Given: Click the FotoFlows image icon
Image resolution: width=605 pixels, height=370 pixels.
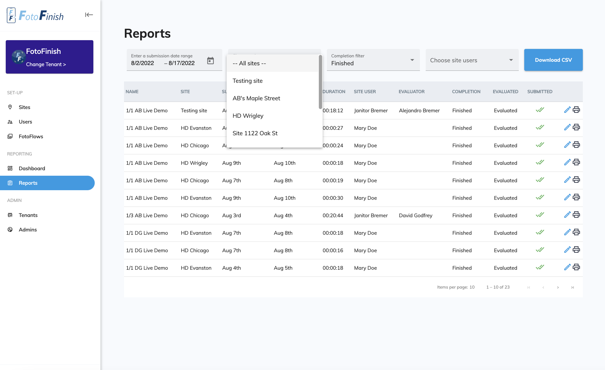Looking at the screenshot, I should tap(10, 136).
